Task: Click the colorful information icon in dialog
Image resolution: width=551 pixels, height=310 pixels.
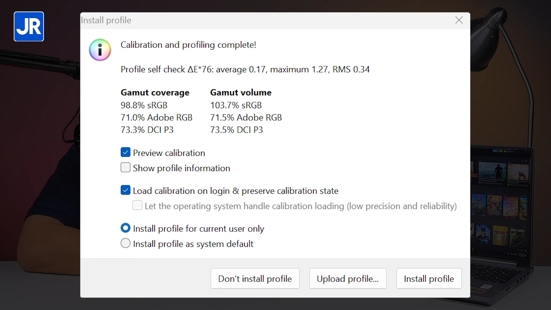Action: [x=100, y=50]
